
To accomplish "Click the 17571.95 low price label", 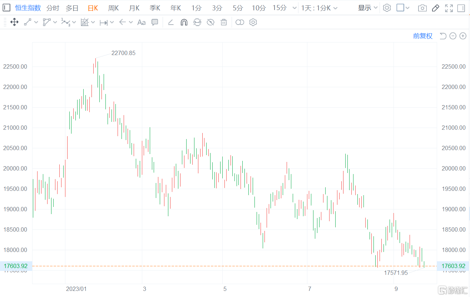I will (396, 273).
